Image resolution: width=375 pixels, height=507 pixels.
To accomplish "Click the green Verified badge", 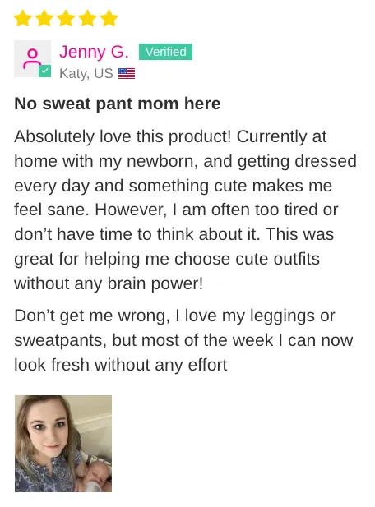I will point(165,52).
